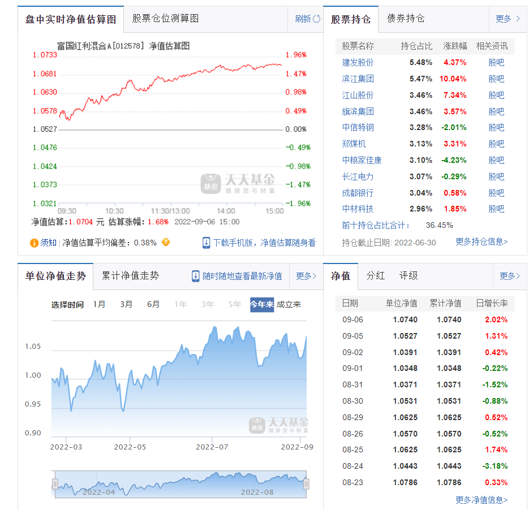529x510 pixels.
Task: Expand 更多 in the 净值 panel header
Action: click(509, 276)
